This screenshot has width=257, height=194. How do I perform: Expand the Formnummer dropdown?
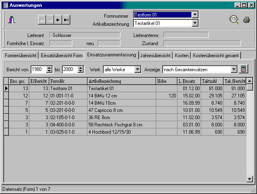pos(195,15)
